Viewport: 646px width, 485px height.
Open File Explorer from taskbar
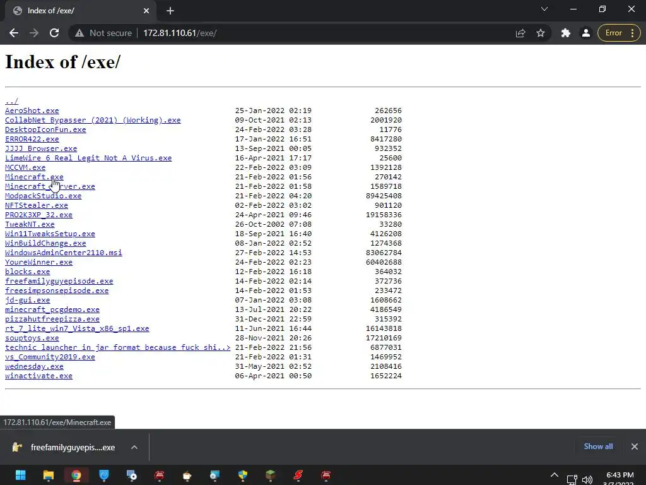click(48, 476)
